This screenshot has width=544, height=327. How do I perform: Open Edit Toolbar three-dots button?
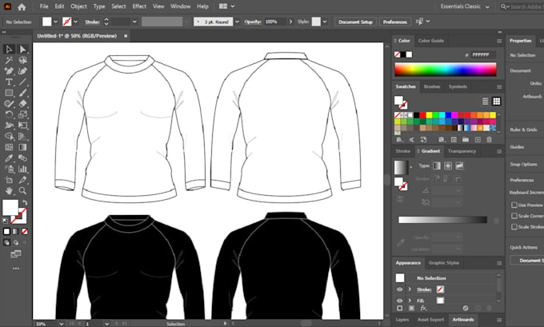point(16,269)
